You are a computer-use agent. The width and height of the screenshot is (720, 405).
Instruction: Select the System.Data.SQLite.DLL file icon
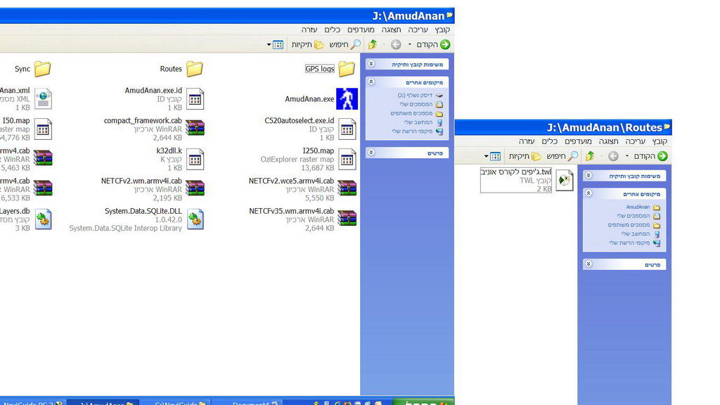[195, 219]
